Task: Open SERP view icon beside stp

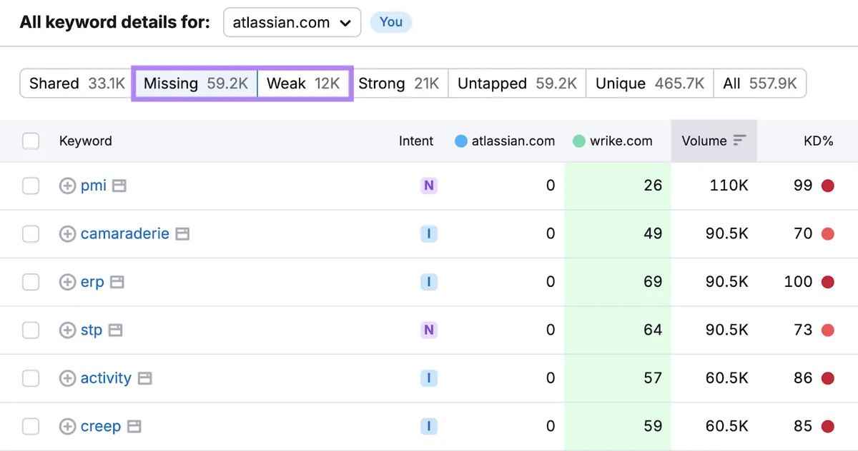Action: click(x=115, y=330)
